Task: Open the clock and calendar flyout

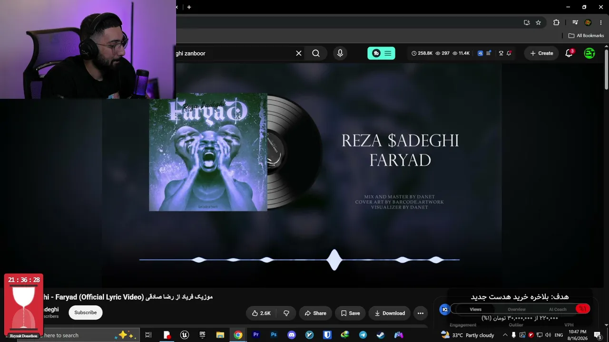Action: (578, 335)
